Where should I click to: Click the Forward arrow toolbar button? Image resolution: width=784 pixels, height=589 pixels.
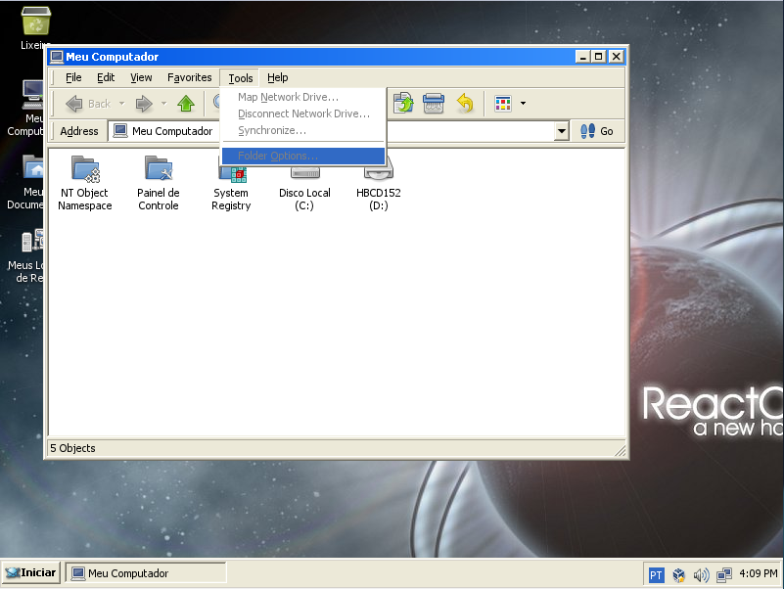coord(144,104)
